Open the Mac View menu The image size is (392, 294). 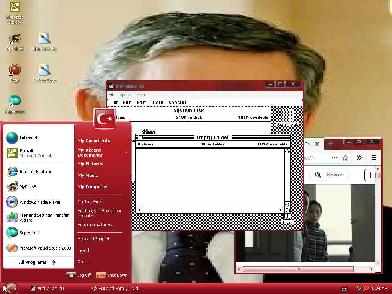point(157,102)
